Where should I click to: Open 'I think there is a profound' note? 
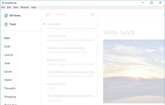(x=71, y=74)
